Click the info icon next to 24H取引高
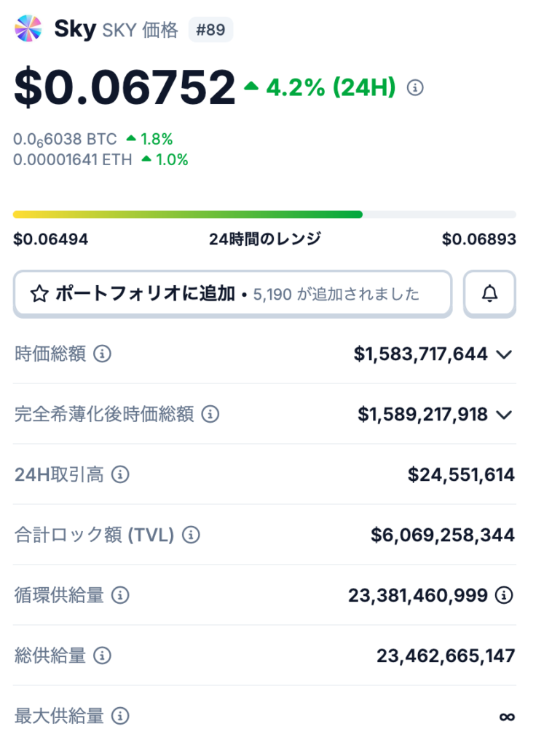The width and height of the screenshot is (544, 745). 120,475
